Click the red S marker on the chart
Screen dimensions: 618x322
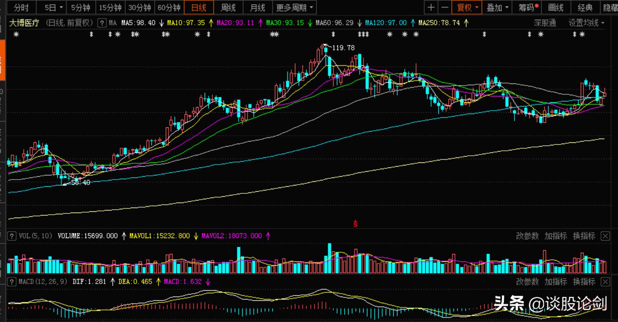(356, 224)
